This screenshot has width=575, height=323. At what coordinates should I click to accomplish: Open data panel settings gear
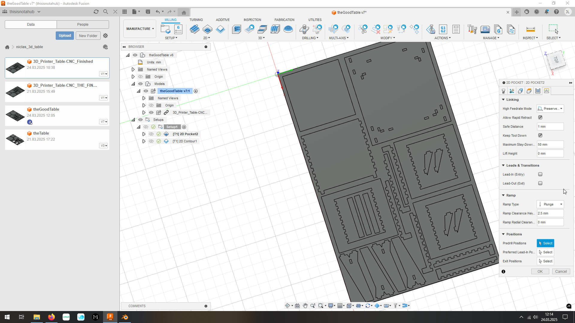click(x=105, y=36)
